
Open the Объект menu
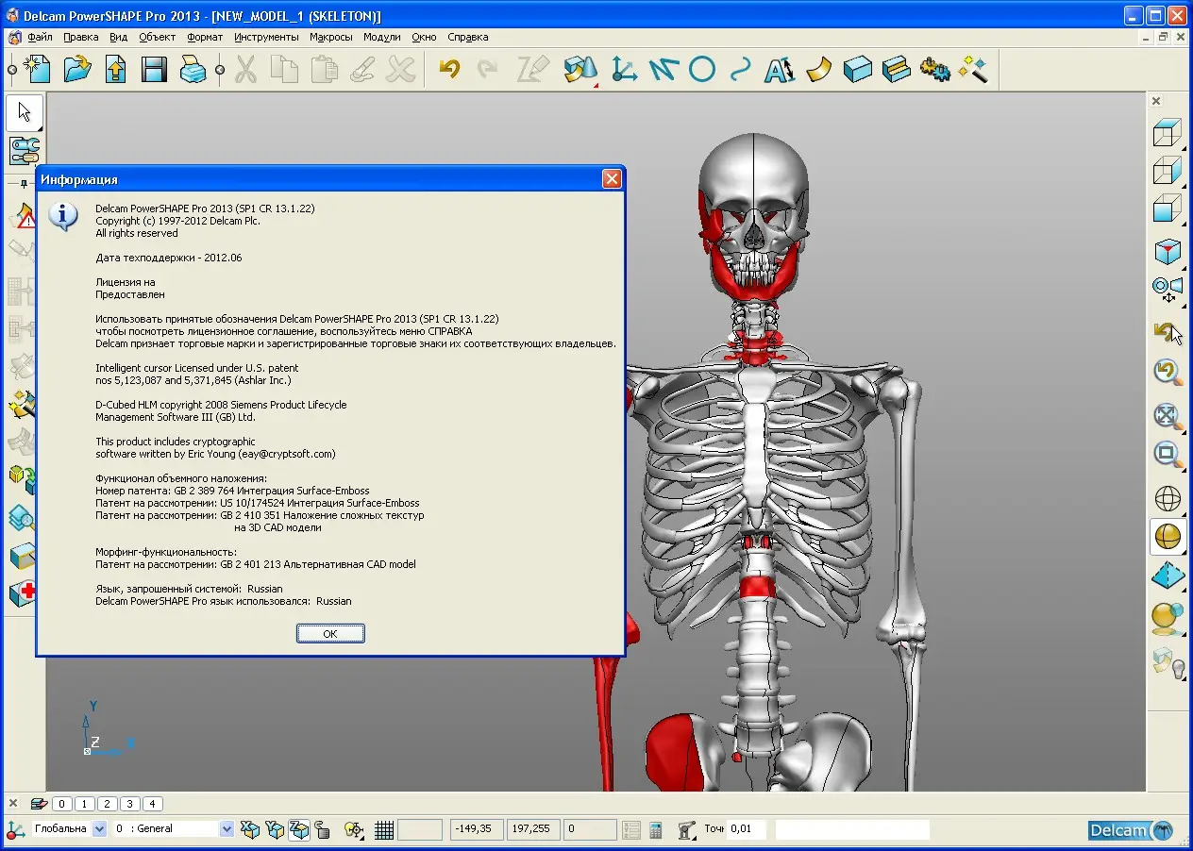(x=157, y=37)
